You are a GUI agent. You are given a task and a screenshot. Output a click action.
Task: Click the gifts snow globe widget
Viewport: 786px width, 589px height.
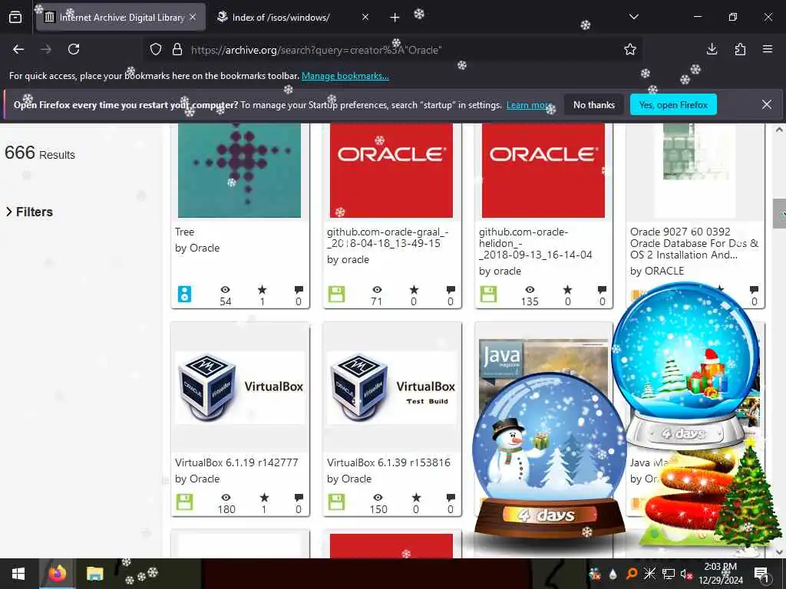pyautogui.click(x=685, y=366)
